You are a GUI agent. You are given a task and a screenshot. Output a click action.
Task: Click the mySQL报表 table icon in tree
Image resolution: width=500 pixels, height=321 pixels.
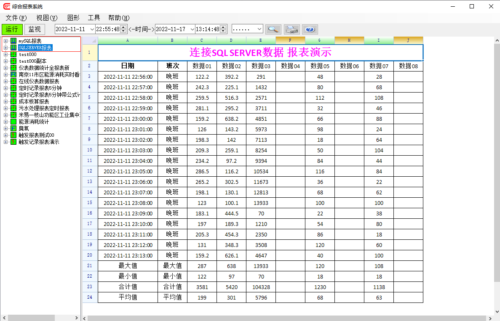click(13, 41)
